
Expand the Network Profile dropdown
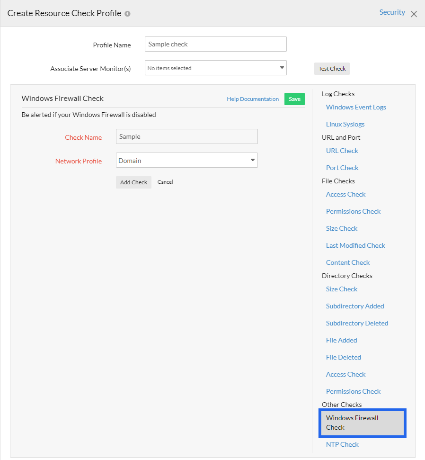187,160
